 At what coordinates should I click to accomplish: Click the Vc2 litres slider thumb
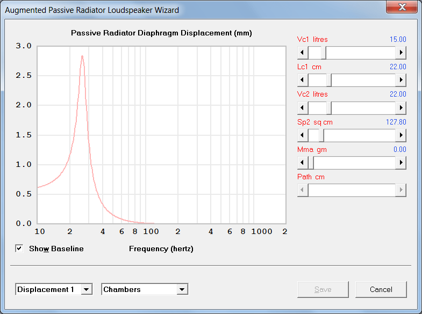[329, 108]
